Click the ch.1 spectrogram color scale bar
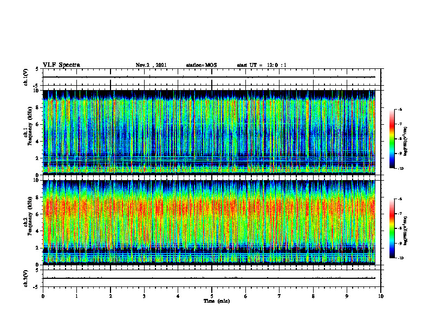Viewport: 429px width, 332px height. point(392,139)
